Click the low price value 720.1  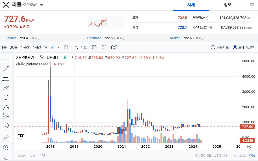click(x=182, y=27)
